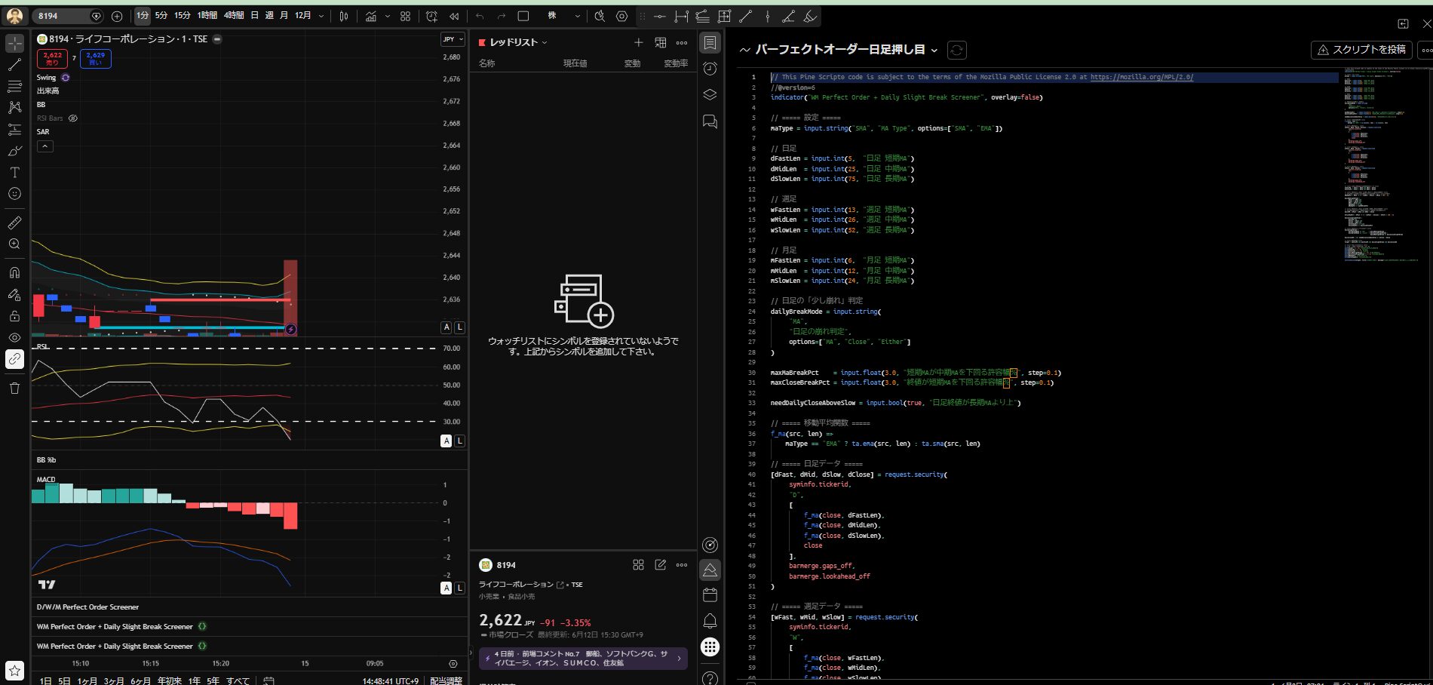Open the indicator templates grid icon

point(406,16)
